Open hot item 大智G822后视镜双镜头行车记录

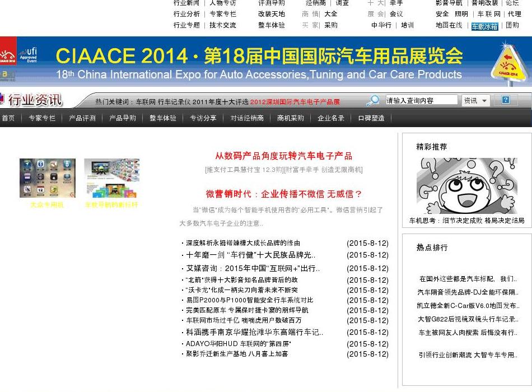468,319
